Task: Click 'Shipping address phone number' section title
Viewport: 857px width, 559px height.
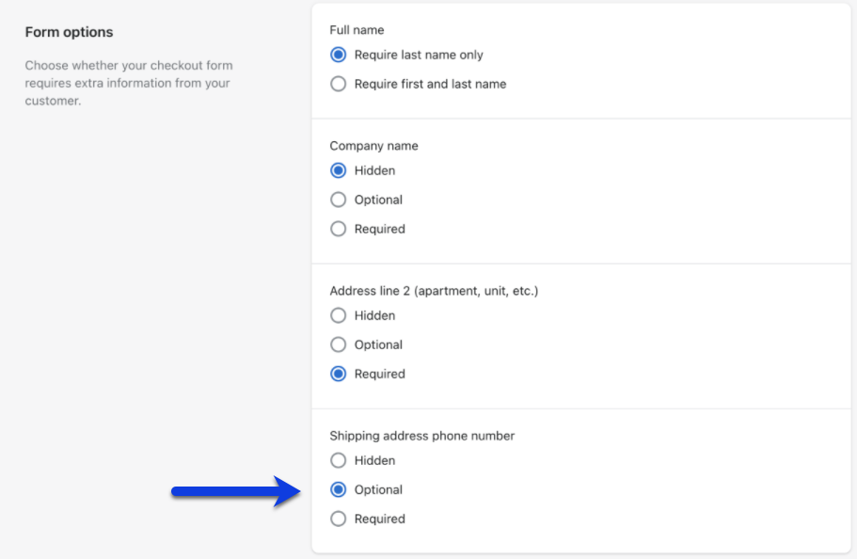Action: pos(422,436)
